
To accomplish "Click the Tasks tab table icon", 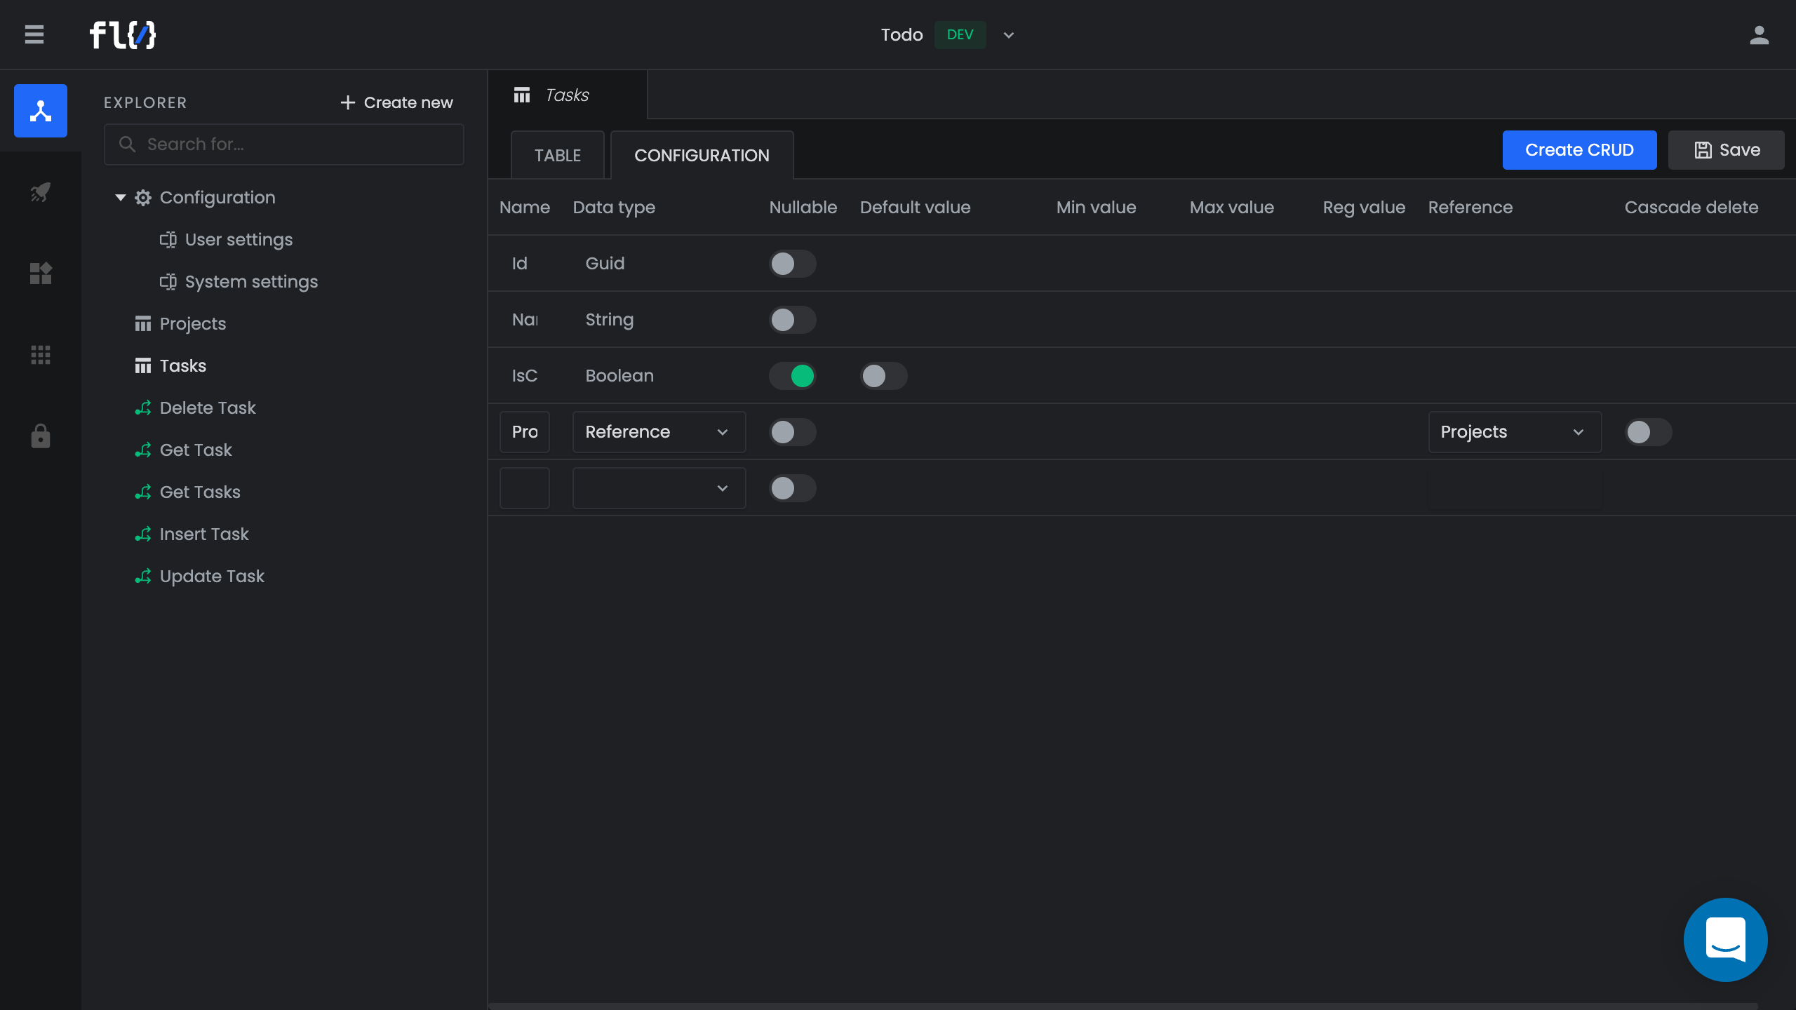I will (x=522, y=95).
